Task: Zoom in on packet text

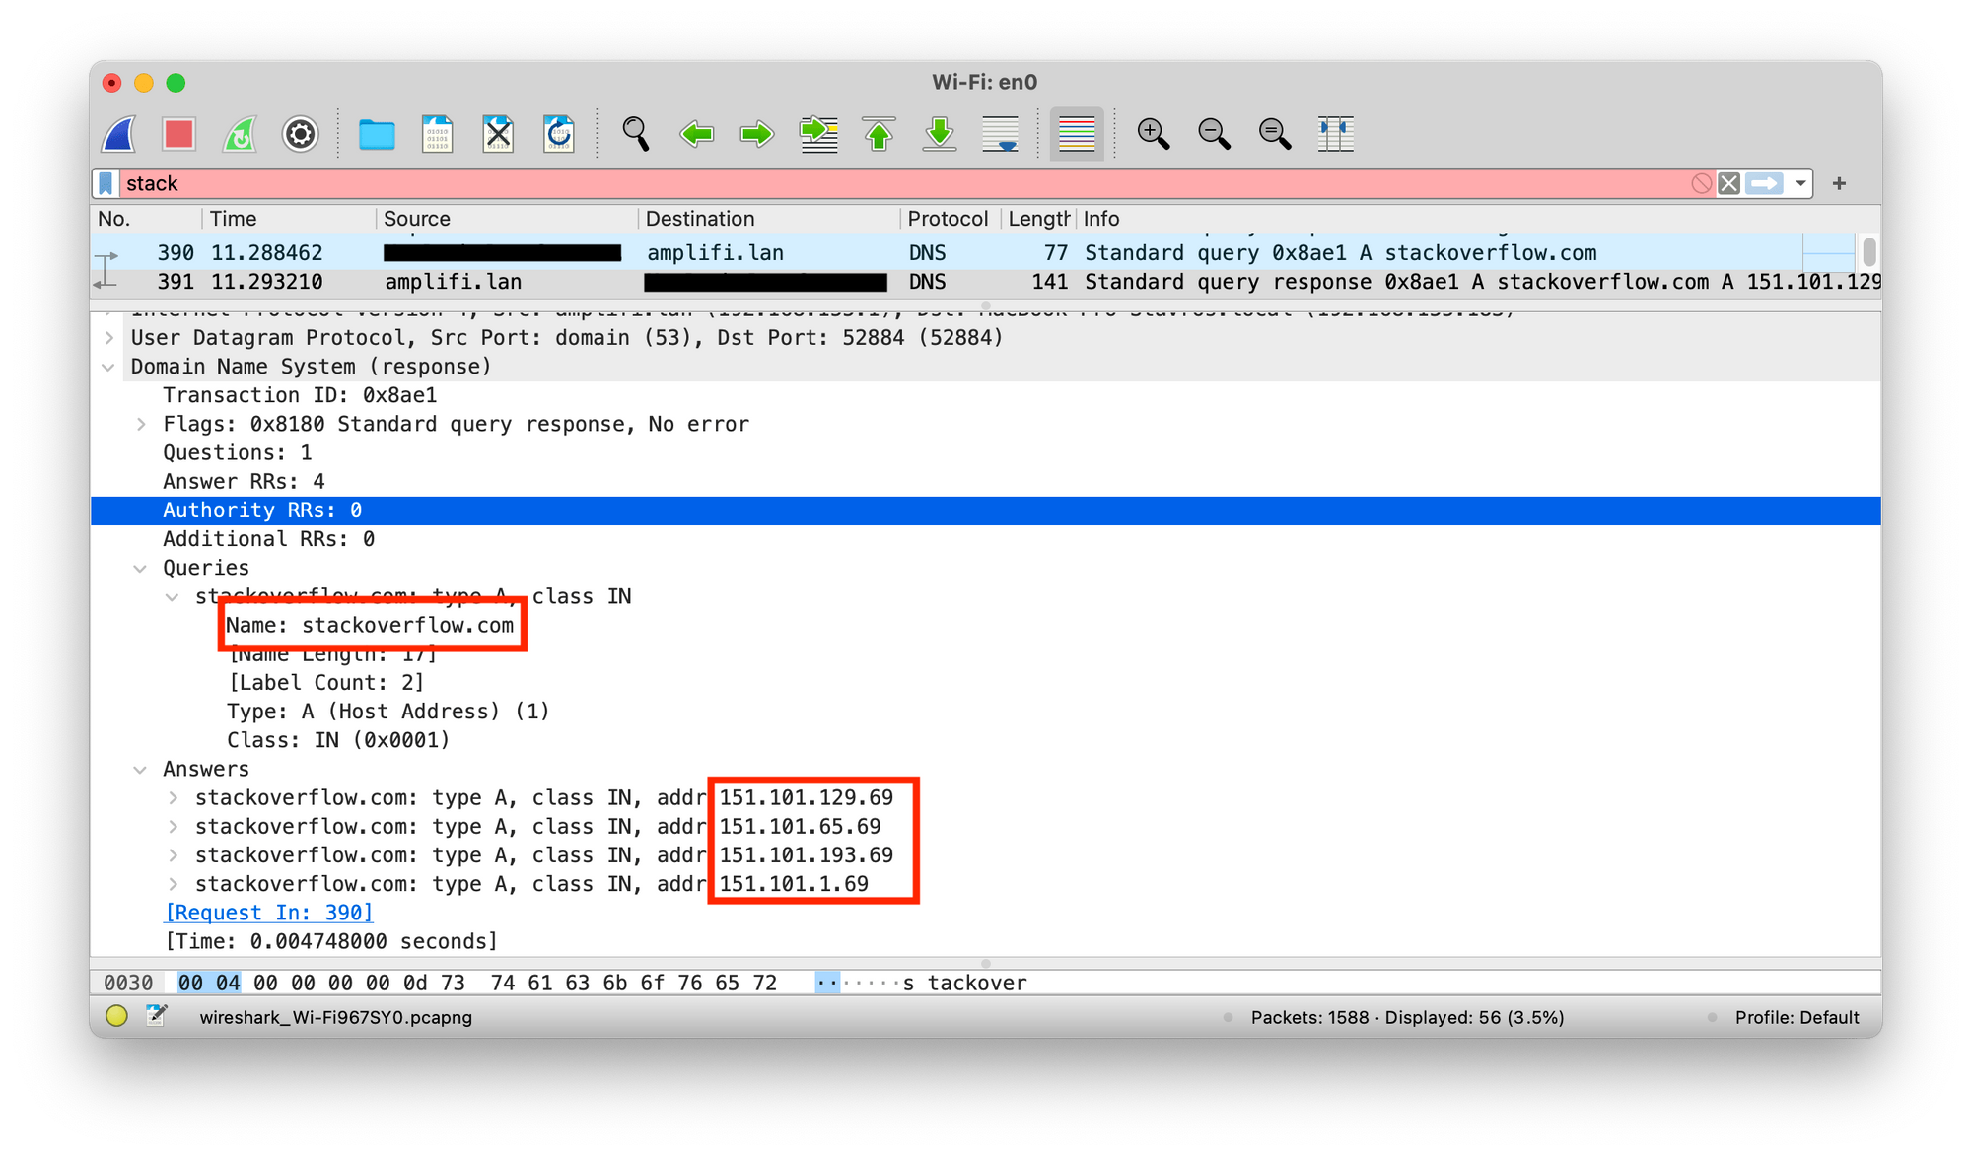Action: coord(1153,134)
